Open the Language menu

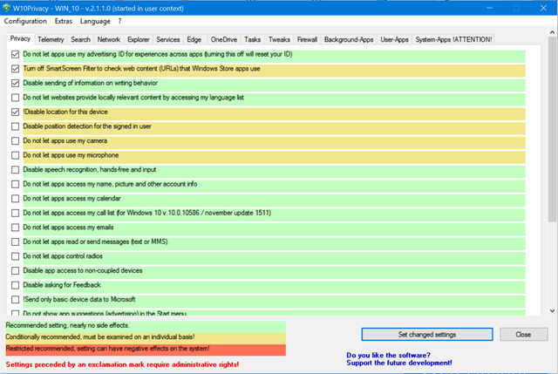(95, 21)
